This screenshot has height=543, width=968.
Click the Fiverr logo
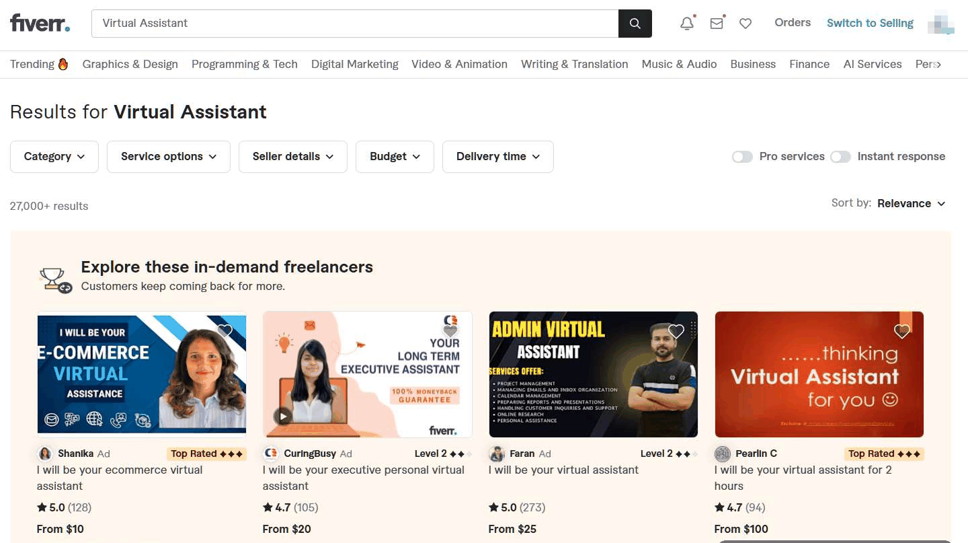(40, 24)
